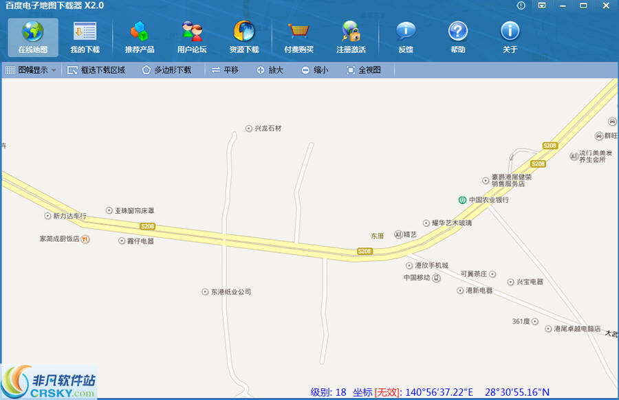Switch to 全视图 full view

[364, 70]
